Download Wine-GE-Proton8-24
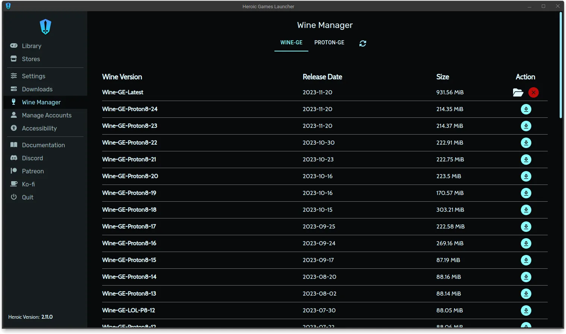 [526, 109]
